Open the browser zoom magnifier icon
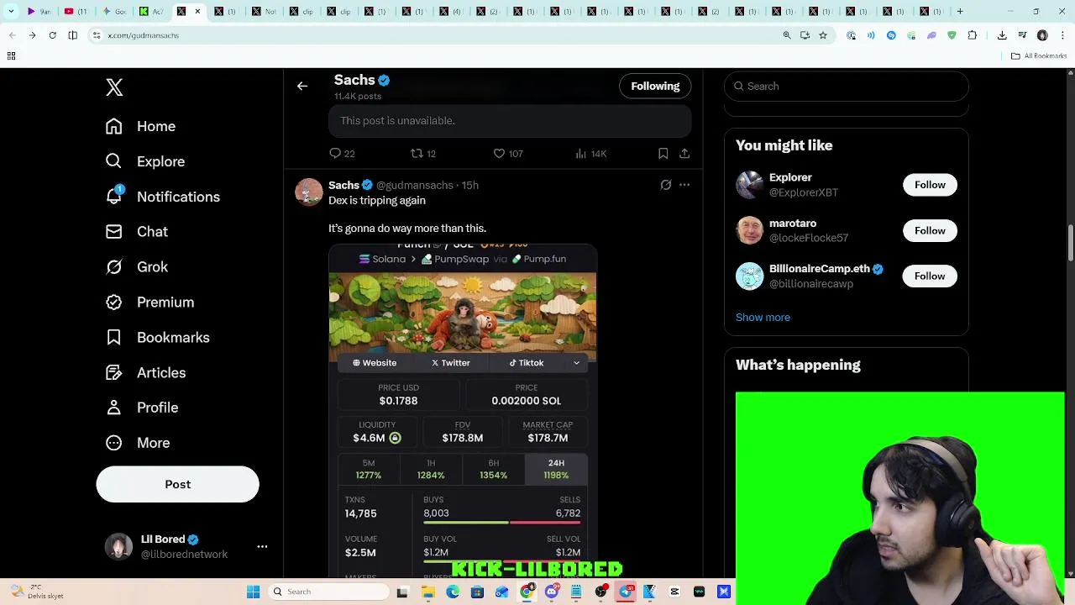Screen dimensions: 1075x605 (787, 35)
